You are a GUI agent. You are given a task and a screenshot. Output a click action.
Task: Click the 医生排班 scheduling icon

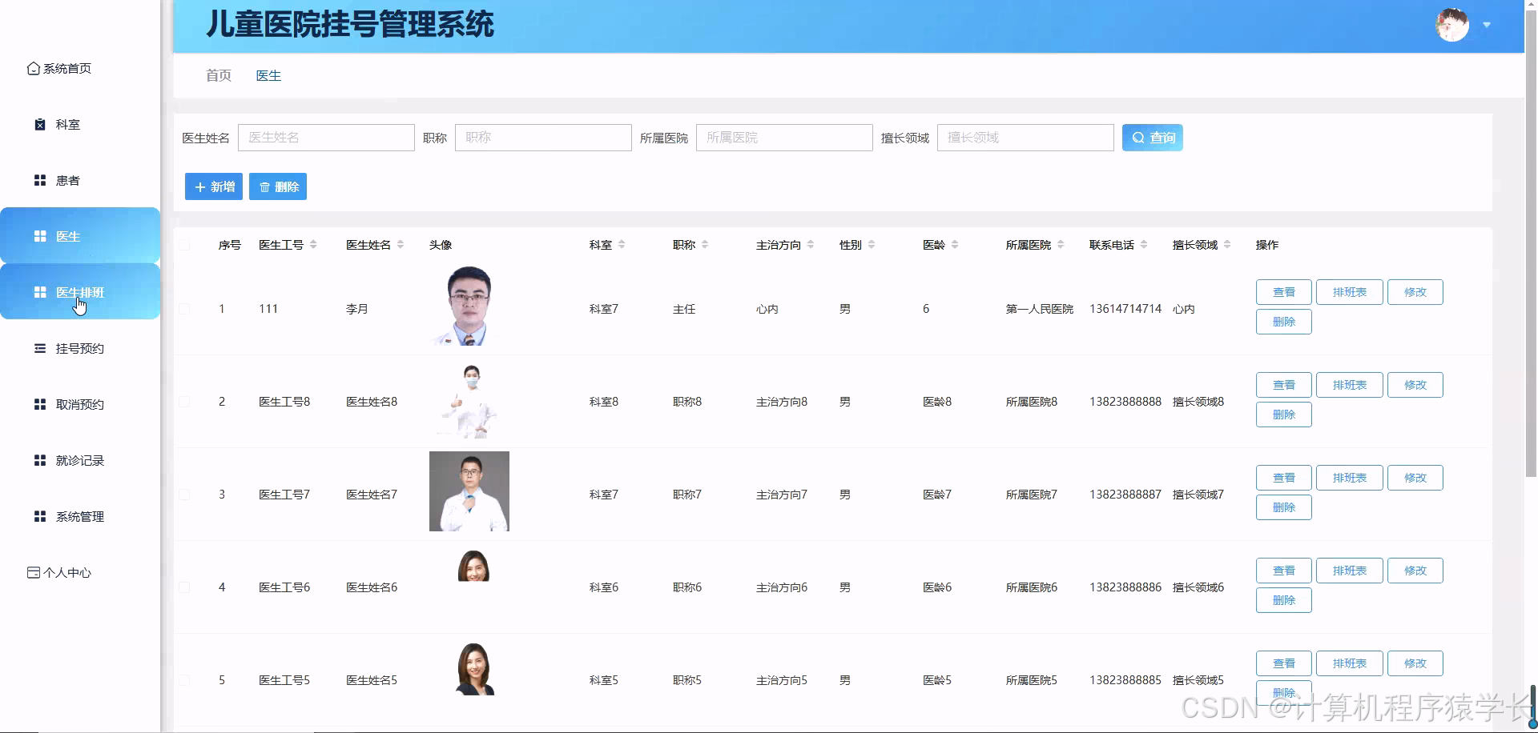pyautogui.click(x=41, y=292)
